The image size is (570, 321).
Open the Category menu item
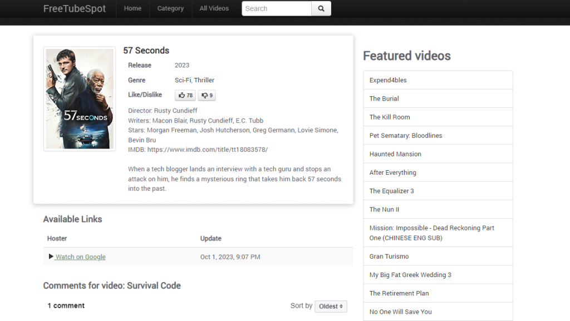point(170,8)
